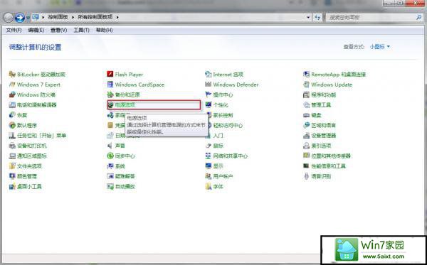
Task: Open 个性化 settings
Action: coord(216,105)
